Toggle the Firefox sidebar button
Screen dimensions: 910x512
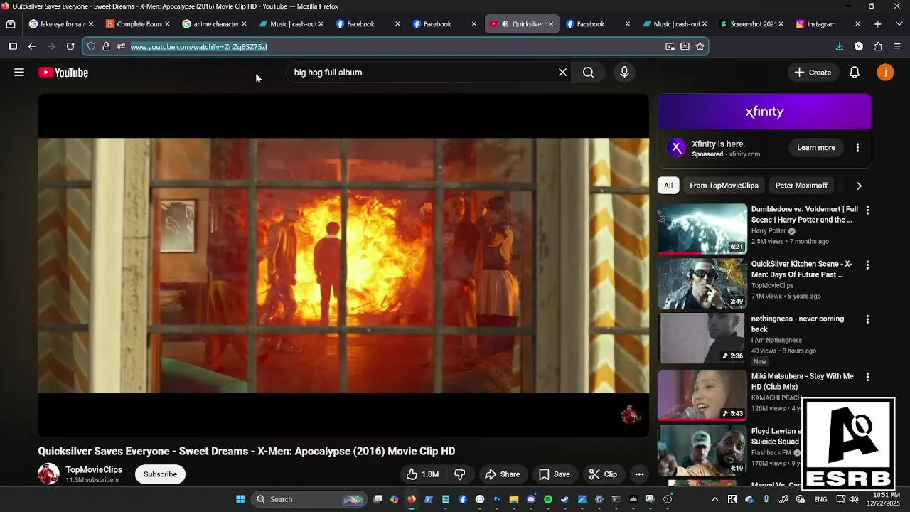click(x=13, y=46)
